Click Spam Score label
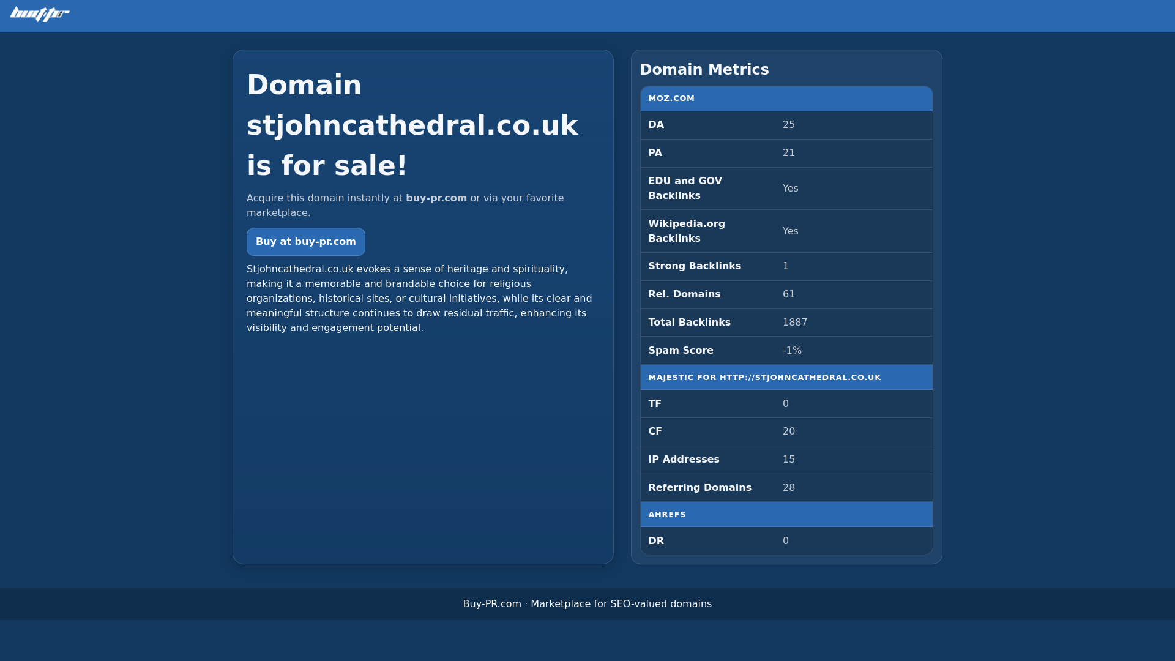The image size is (1175, 661). [681, 351]
